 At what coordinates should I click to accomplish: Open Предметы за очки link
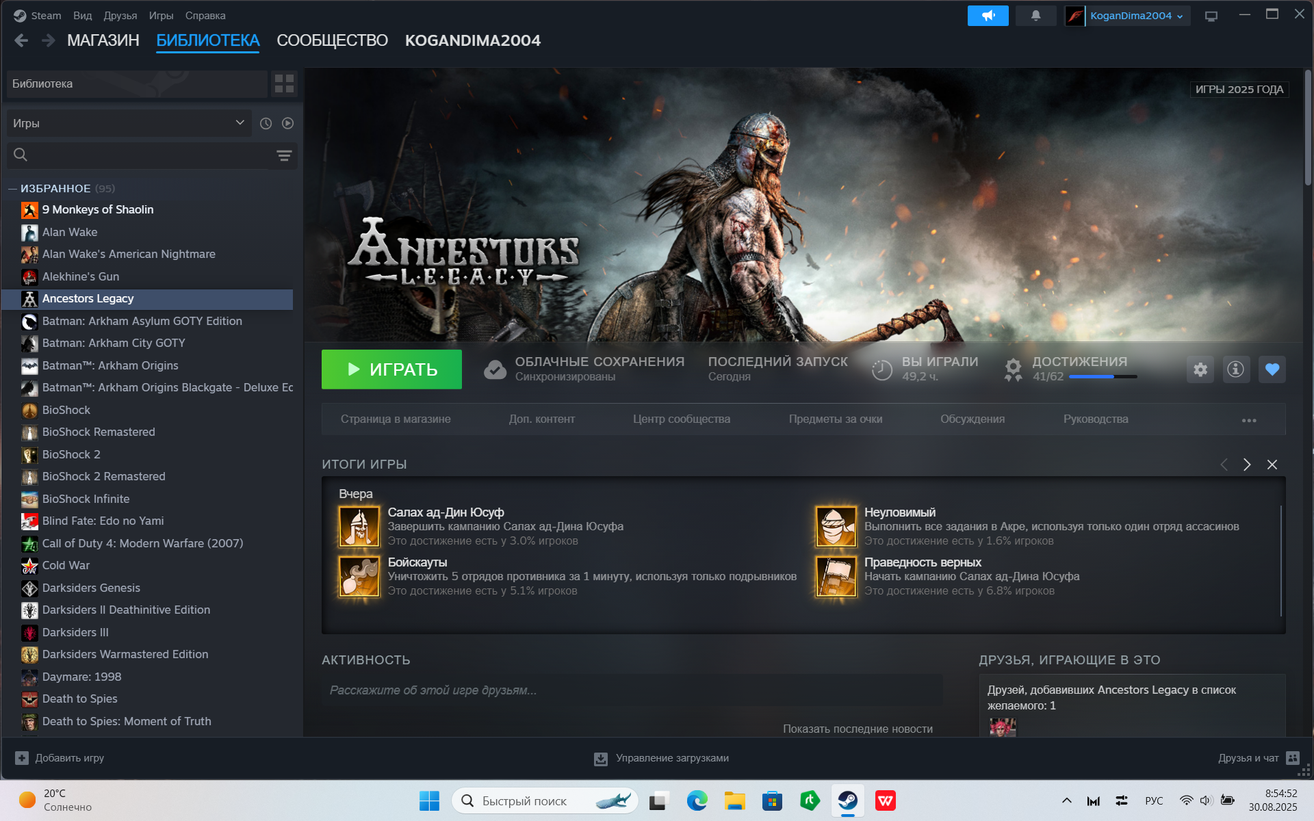pos(836,419)
